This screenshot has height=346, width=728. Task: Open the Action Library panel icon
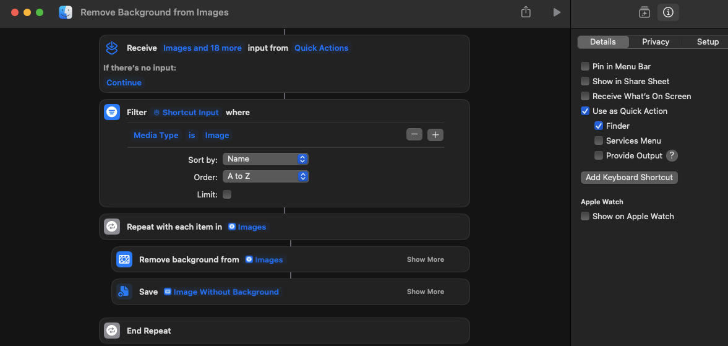pos(644,12)
